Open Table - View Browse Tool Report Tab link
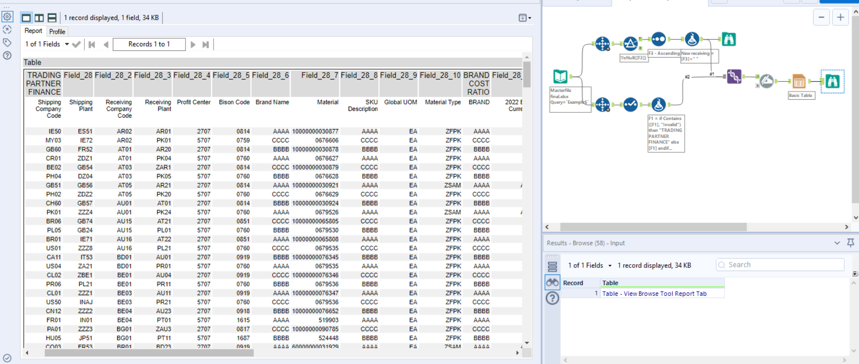859x364 pixels. tap(654, 293)
